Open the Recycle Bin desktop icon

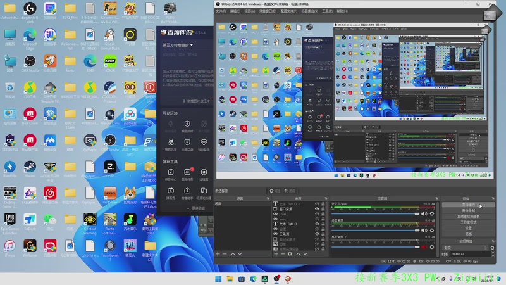pyautogui.click(x=9, y=90)
